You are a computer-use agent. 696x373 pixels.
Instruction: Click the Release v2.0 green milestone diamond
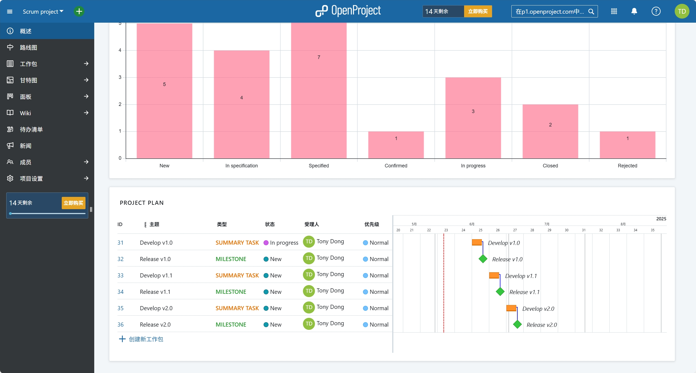(x=517, y=324)
